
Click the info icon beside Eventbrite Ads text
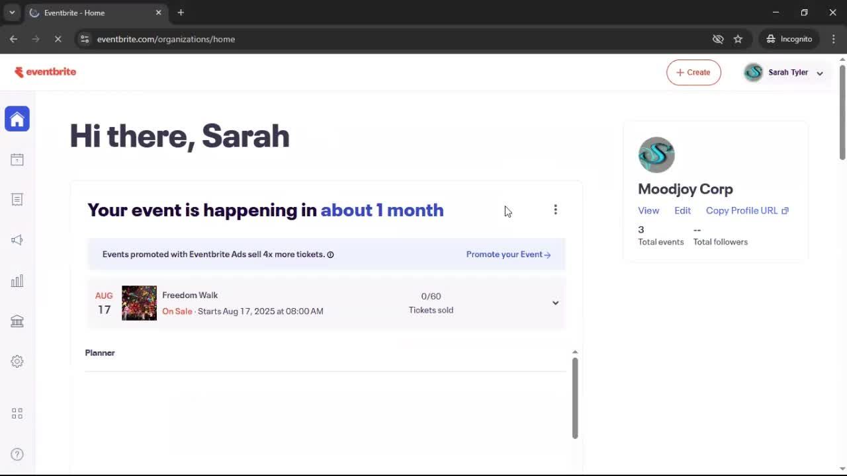coord(330,255)
